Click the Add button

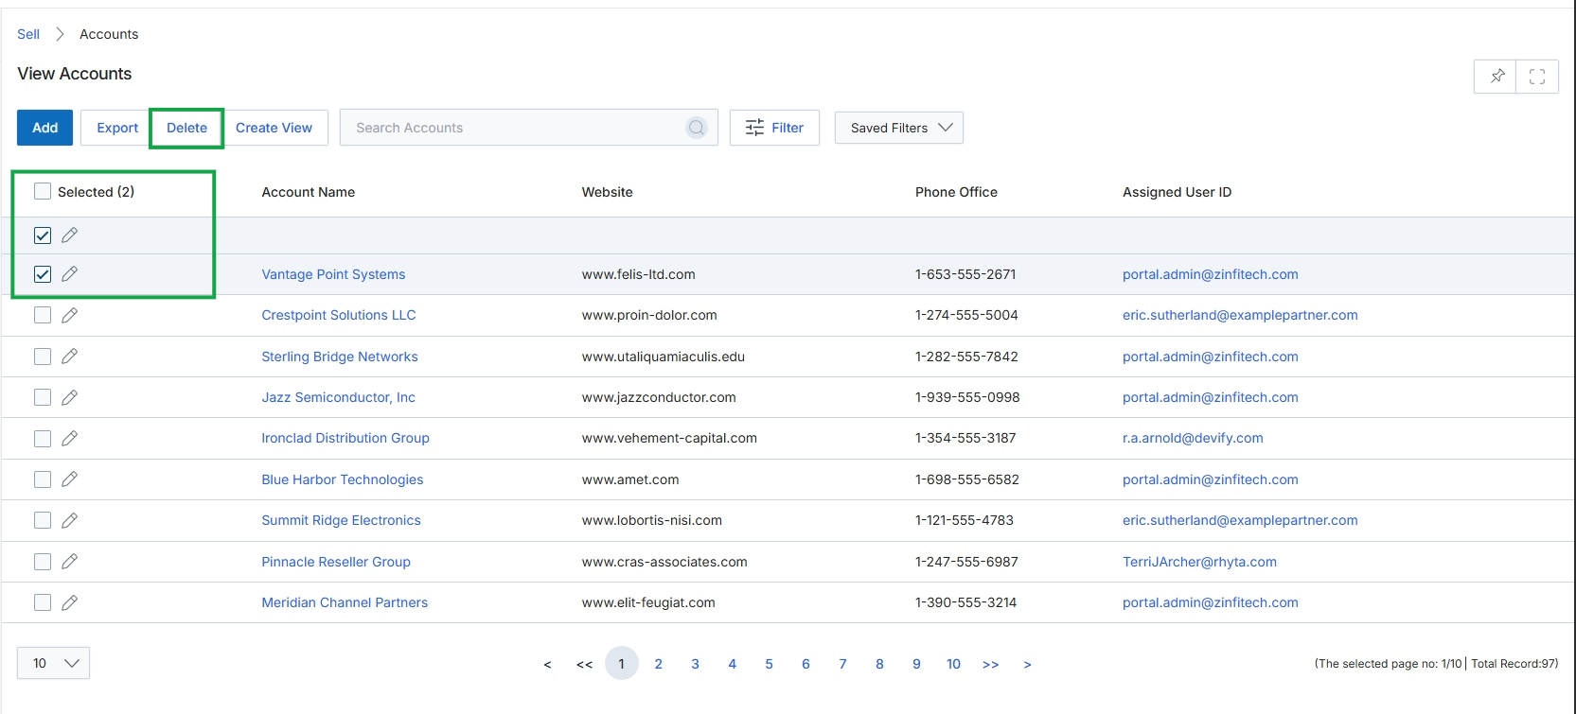click(x=44, y=128)
